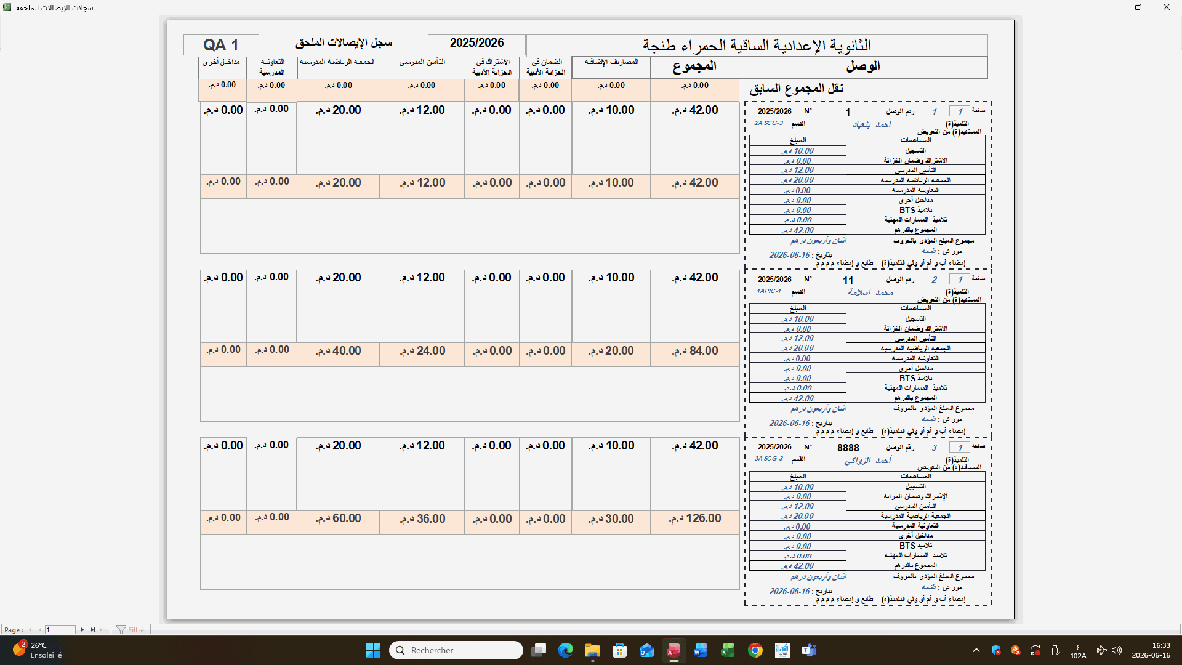The image size is (1182, 665).
Task: Click the Rechercher taskbar search box
Action: coord(456,650)
